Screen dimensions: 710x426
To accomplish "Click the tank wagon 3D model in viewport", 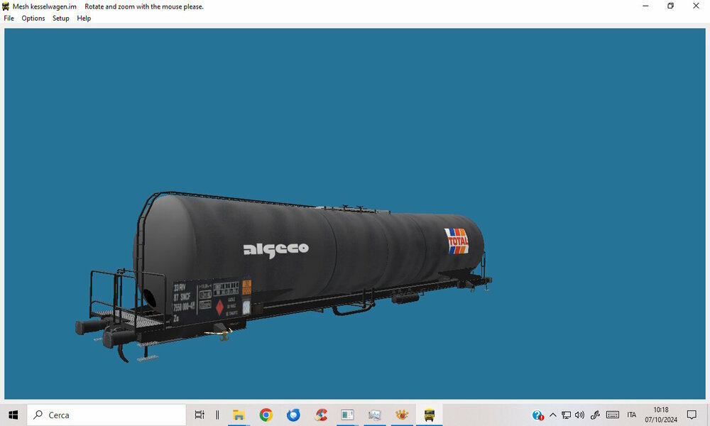I will tap(284, 275).
